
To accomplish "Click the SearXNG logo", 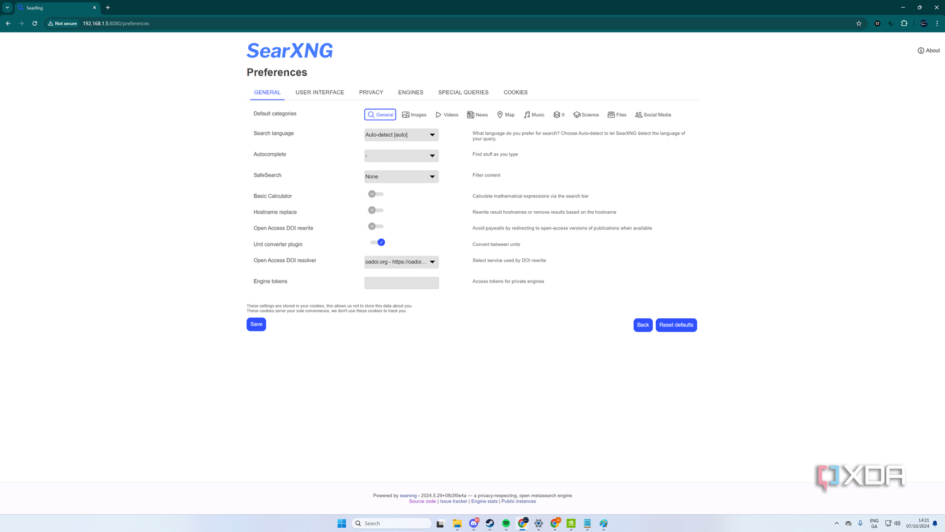I will pyautogui.click(x=290, y=50).
